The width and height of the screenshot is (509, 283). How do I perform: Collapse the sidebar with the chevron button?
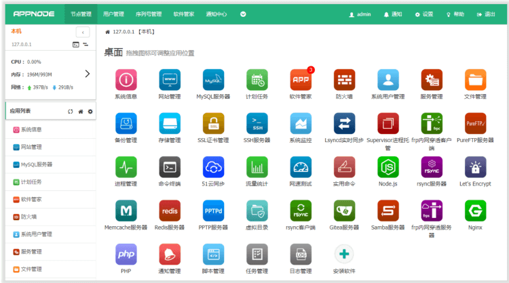[83, 32]
